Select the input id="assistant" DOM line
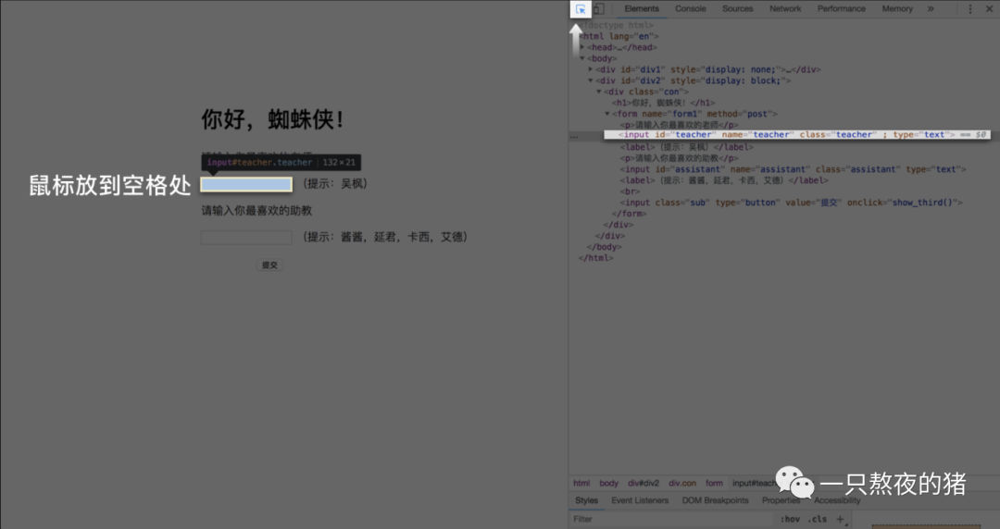The width and height of the screenshot is (1000, 529). coord(793,169)
